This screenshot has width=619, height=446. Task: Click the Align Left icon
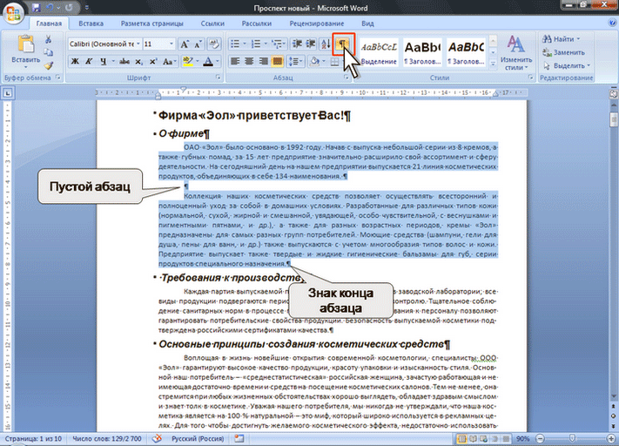[x=235, y=61]
